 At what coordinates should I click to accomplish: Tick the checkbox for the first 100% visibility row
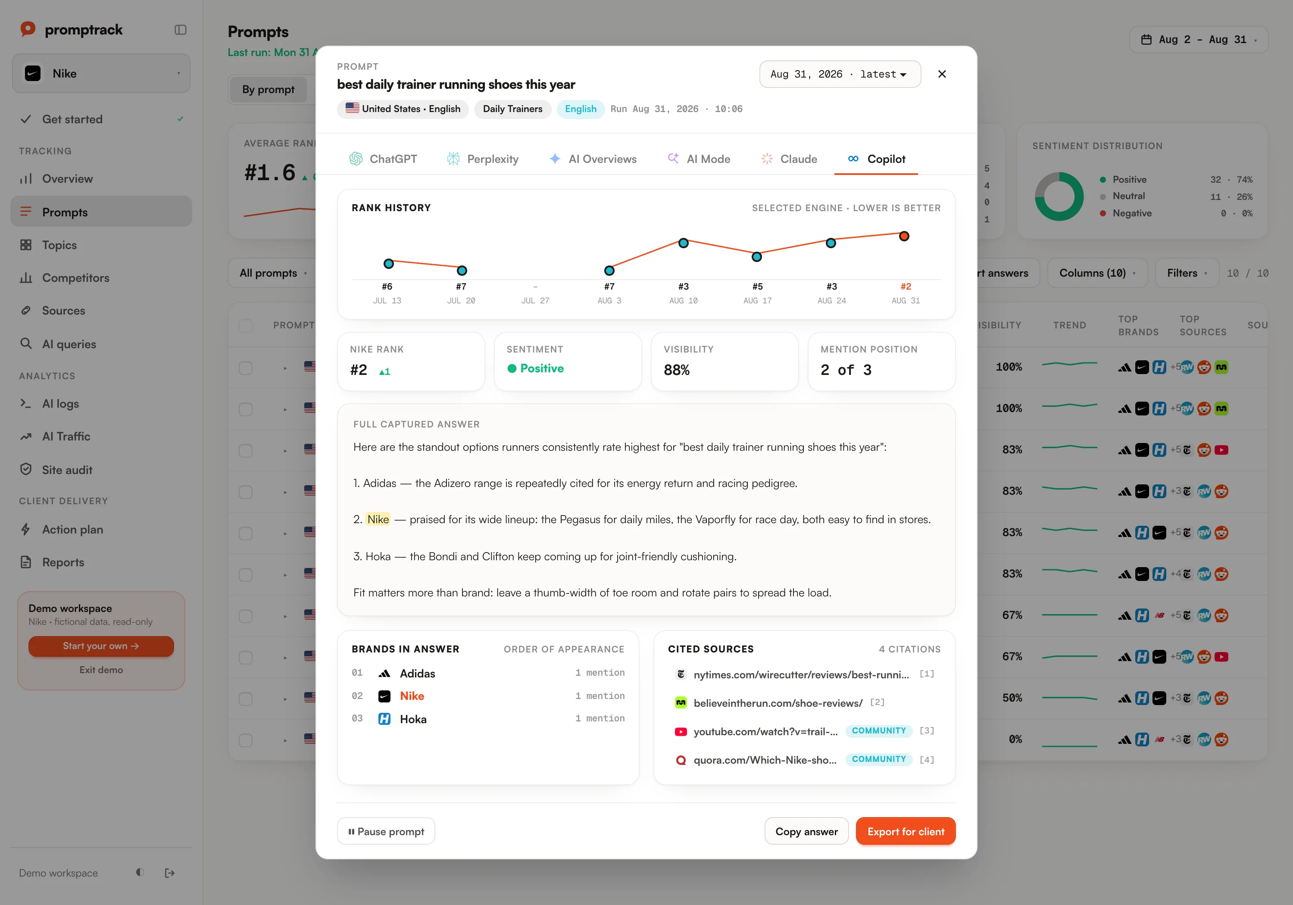click(x=246, y=368)
